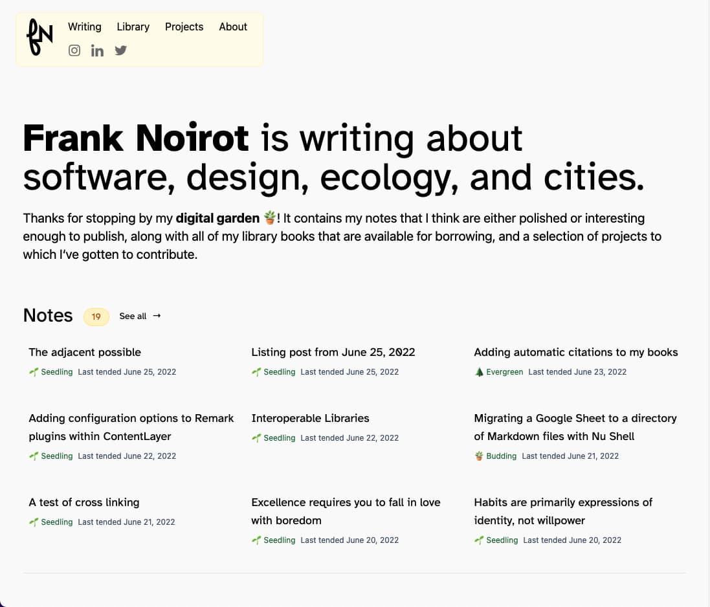Open Listing post from June 25, 2022
The width and height of the screenshot is (710, 607).
point(333,352)
